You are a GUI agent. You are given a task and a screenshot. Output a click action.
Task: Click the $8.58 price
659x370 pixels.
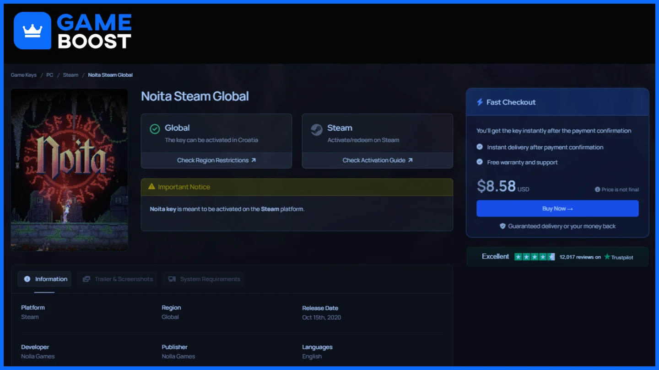tap(497, 186)
